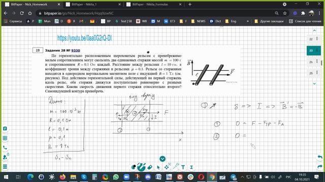Open the grid settings icon in left sidebar
This screenshot has width=325, height=182.
tap(5, 138)
